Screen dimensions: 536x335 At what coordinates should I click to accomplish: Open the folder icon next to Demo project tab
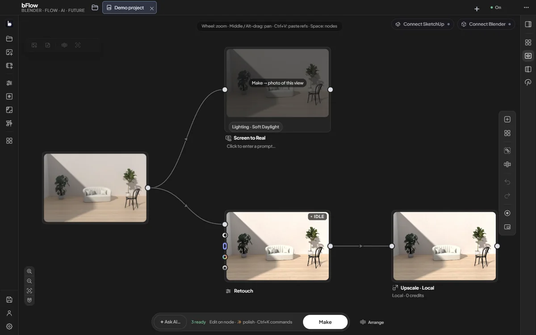tap(95, 8)
